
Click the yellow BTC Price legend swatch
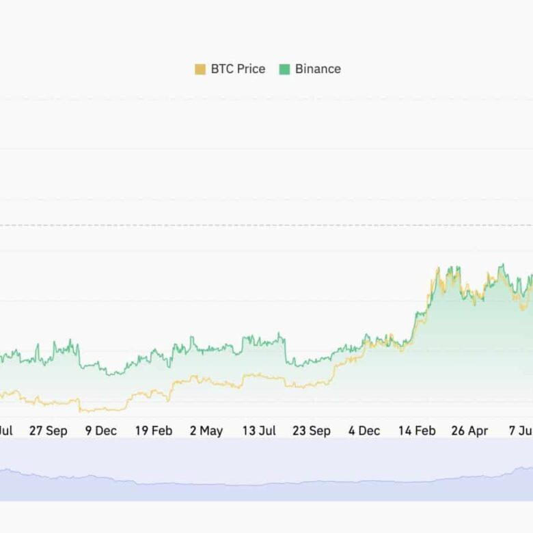(200, 69)
